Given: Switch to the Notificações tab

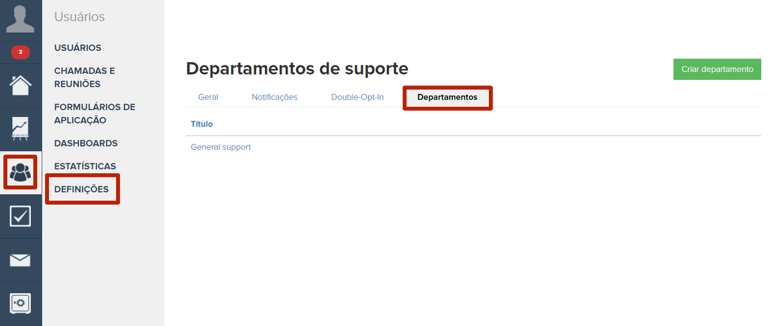Looking at the screenshot, I should pos(274,97).
